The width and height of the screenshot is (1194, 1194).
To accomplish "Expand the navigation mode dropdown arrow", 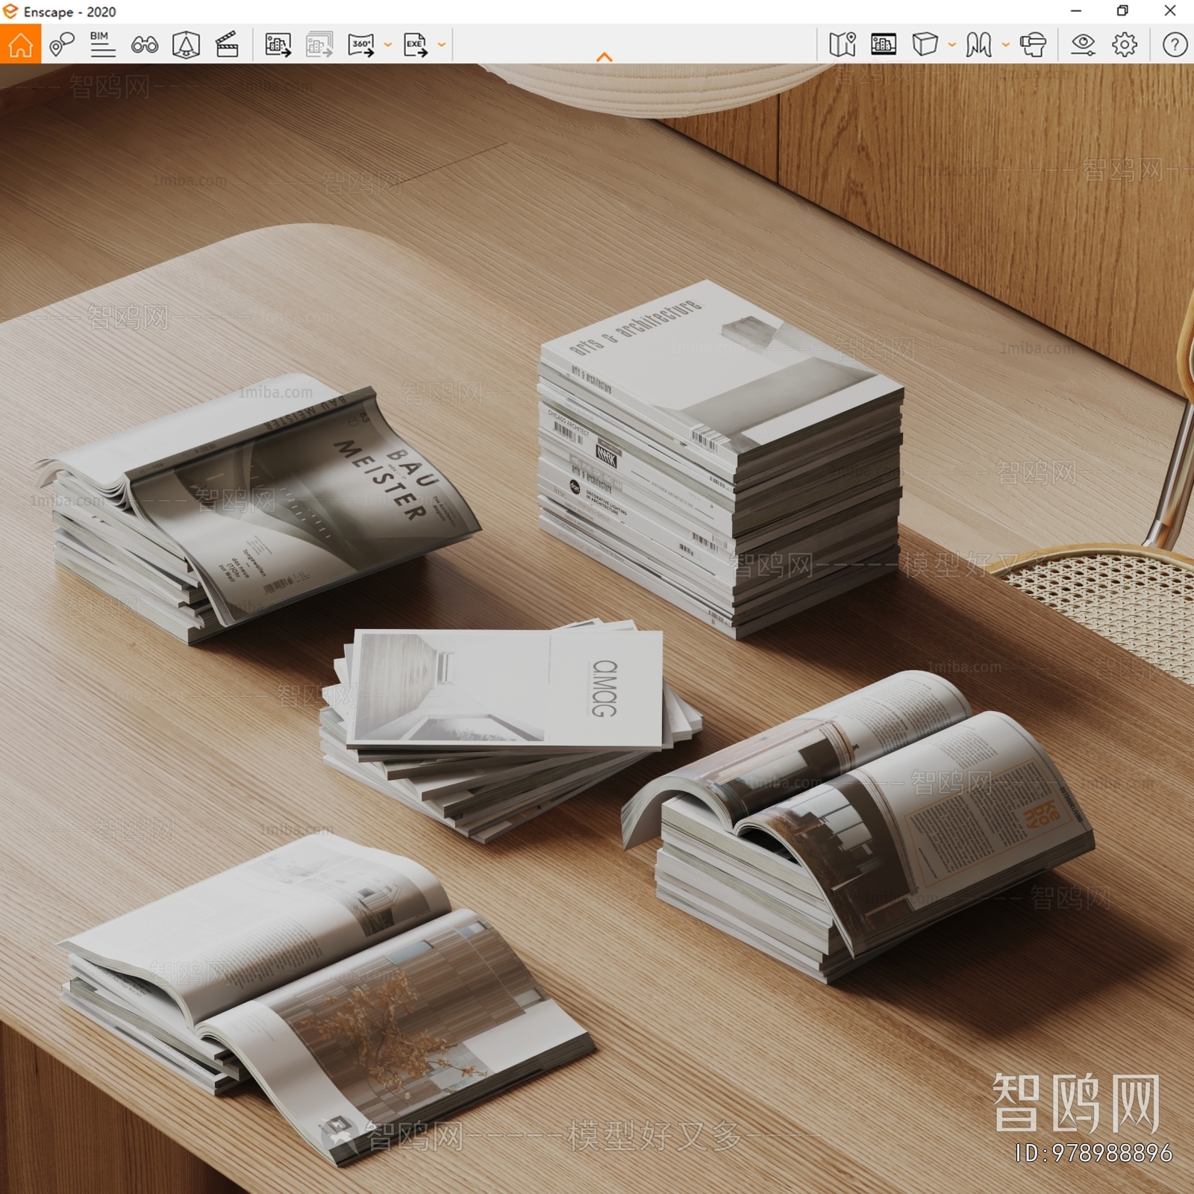I will click(x=1005, y=45).
